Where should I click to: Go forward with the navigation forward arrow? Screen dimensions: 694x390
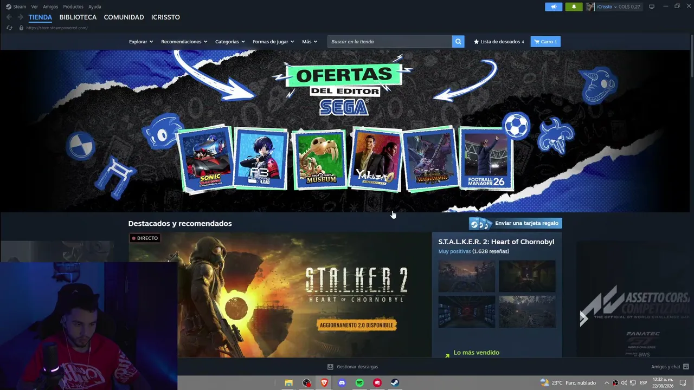pyautogui.click(x=20, y=17)
